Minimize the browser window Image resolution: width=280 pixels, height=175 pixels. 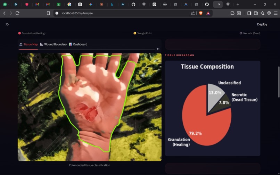click(x=255, y=5)
